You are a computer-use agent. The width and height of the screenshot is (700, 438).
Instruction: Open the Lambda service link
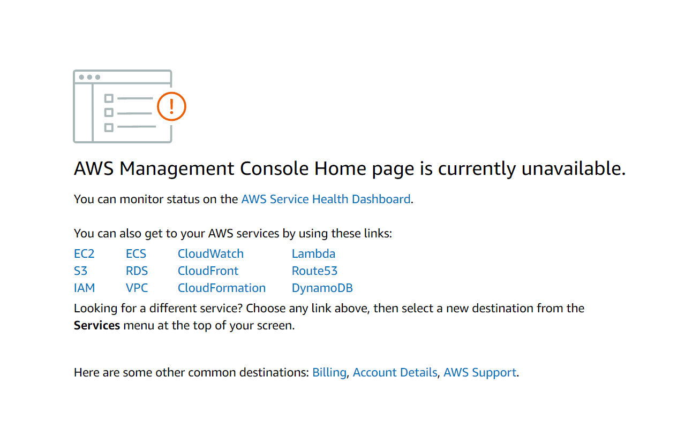click(x=313, y=253)
